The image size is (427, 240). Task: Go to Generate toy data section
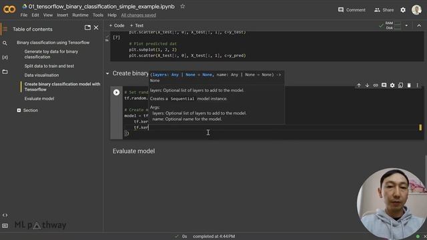point(51,54)
